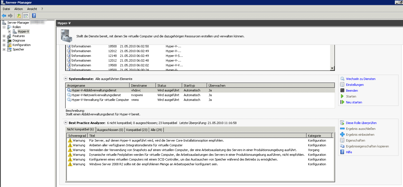Open the question mark menu
This screenshot has width=403, height=187.
click(x=42, y=9)
